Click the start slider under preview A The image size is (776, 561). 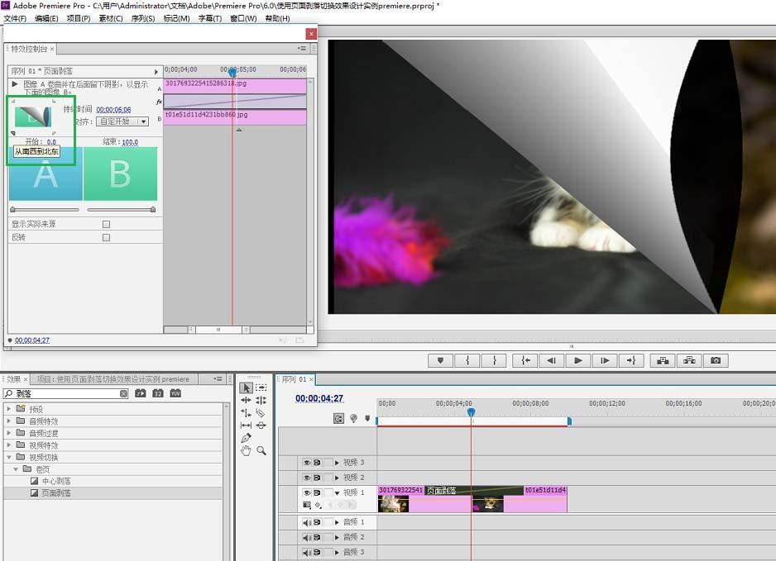click(x=12, y=210)
